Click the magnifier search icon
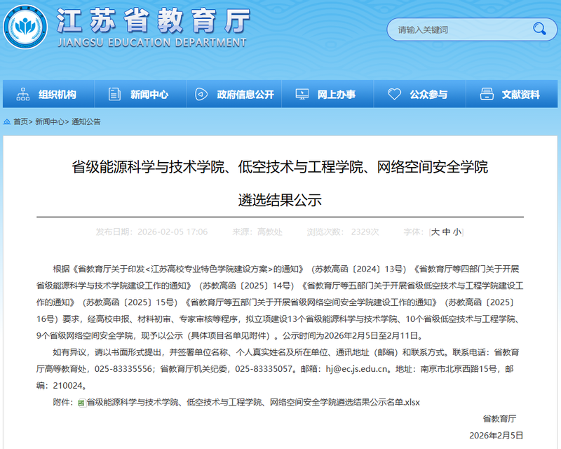561x449 pixels. (x=539, y=29)
